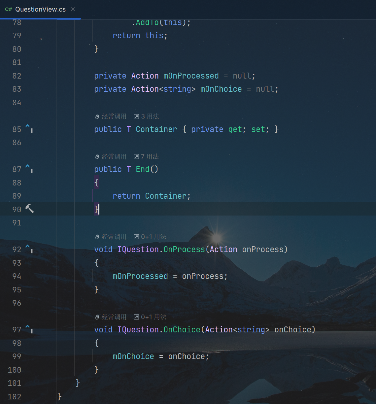Click the Action type on line 82

click(x=145, y=76)
